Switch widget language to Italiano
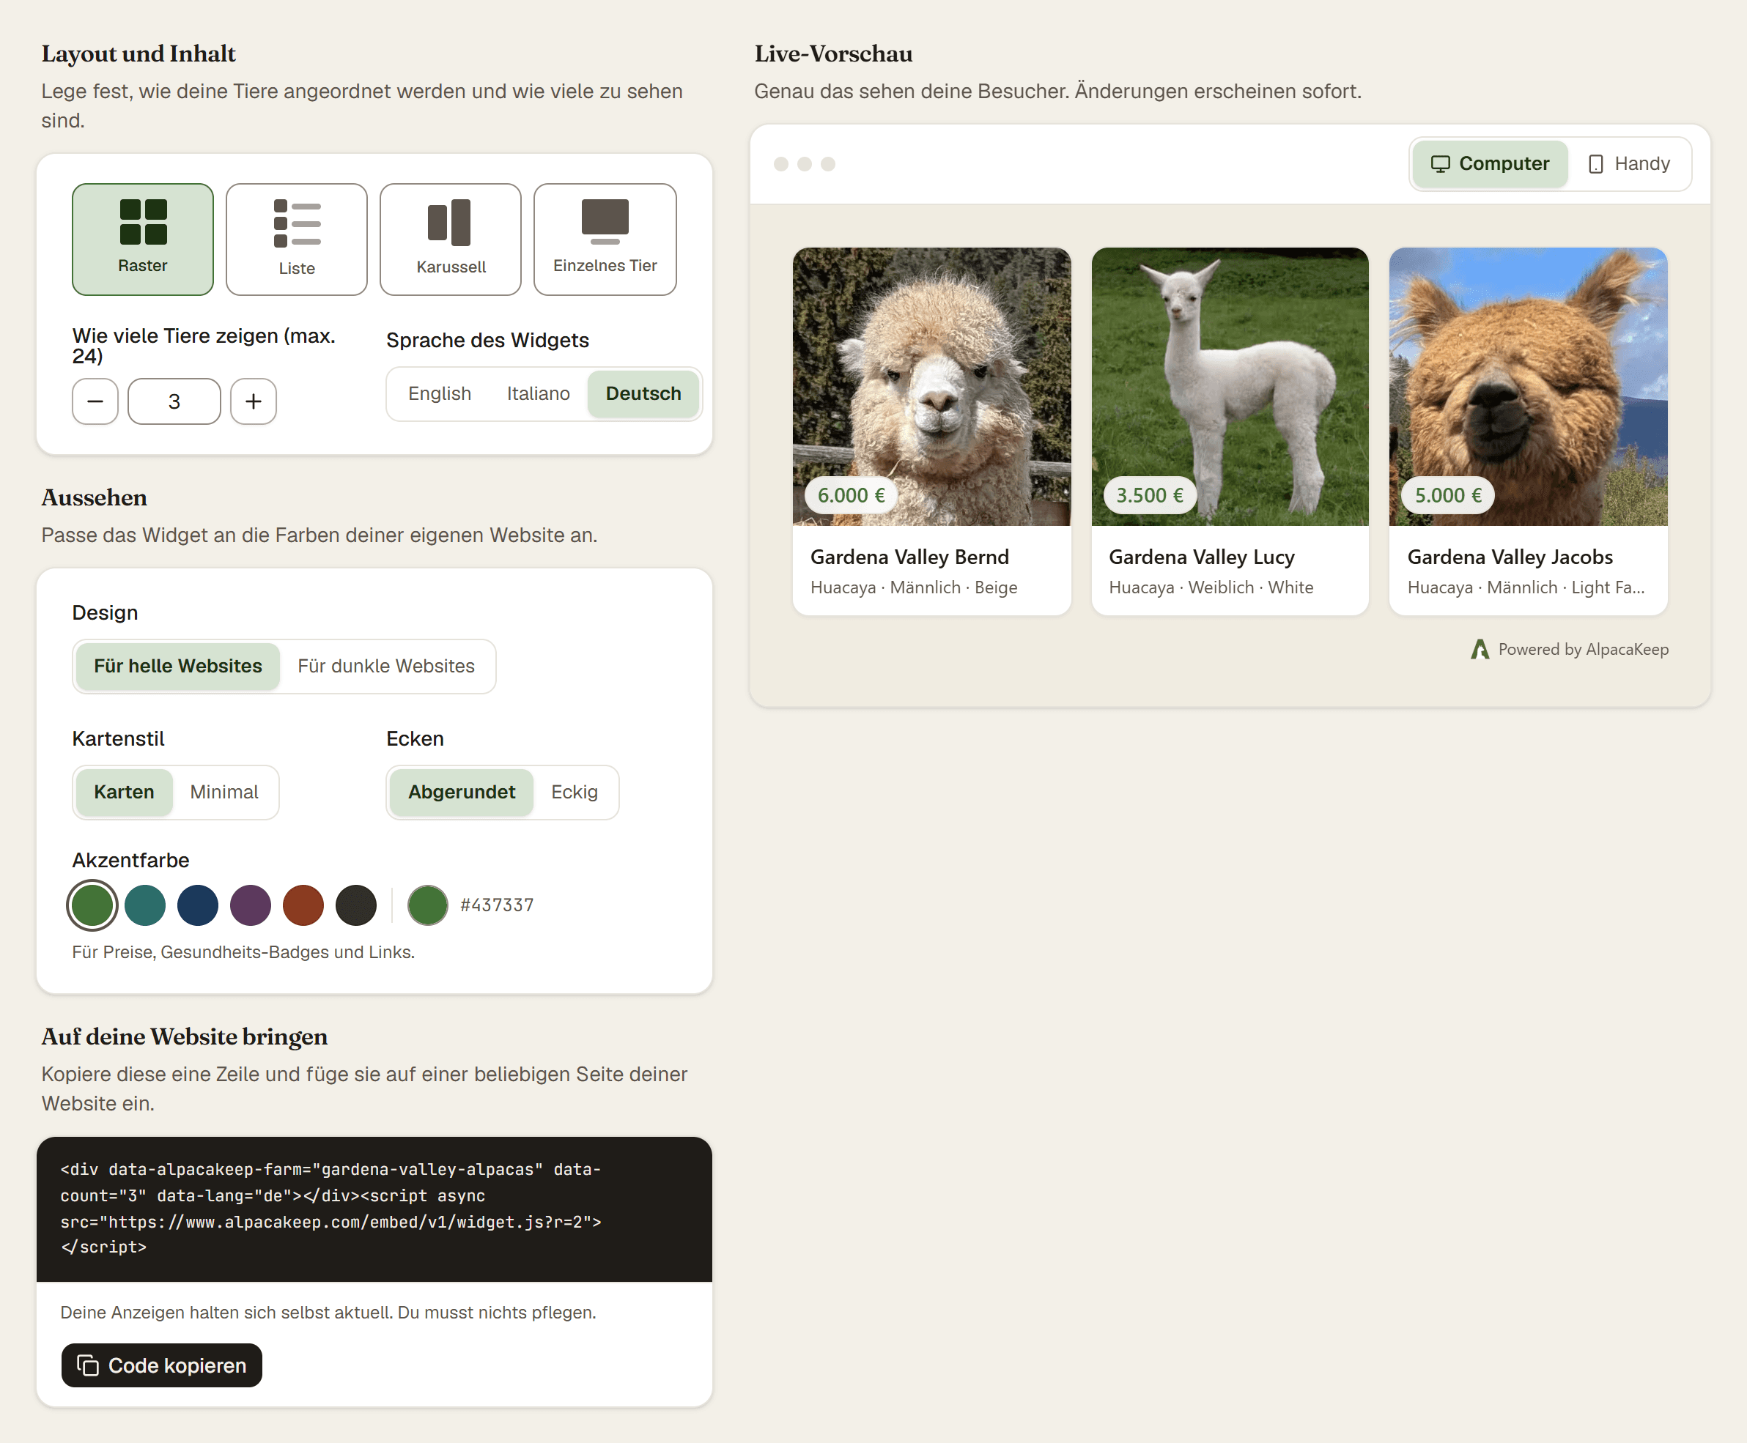The image size is (1747, 1443). coord(538,394)
